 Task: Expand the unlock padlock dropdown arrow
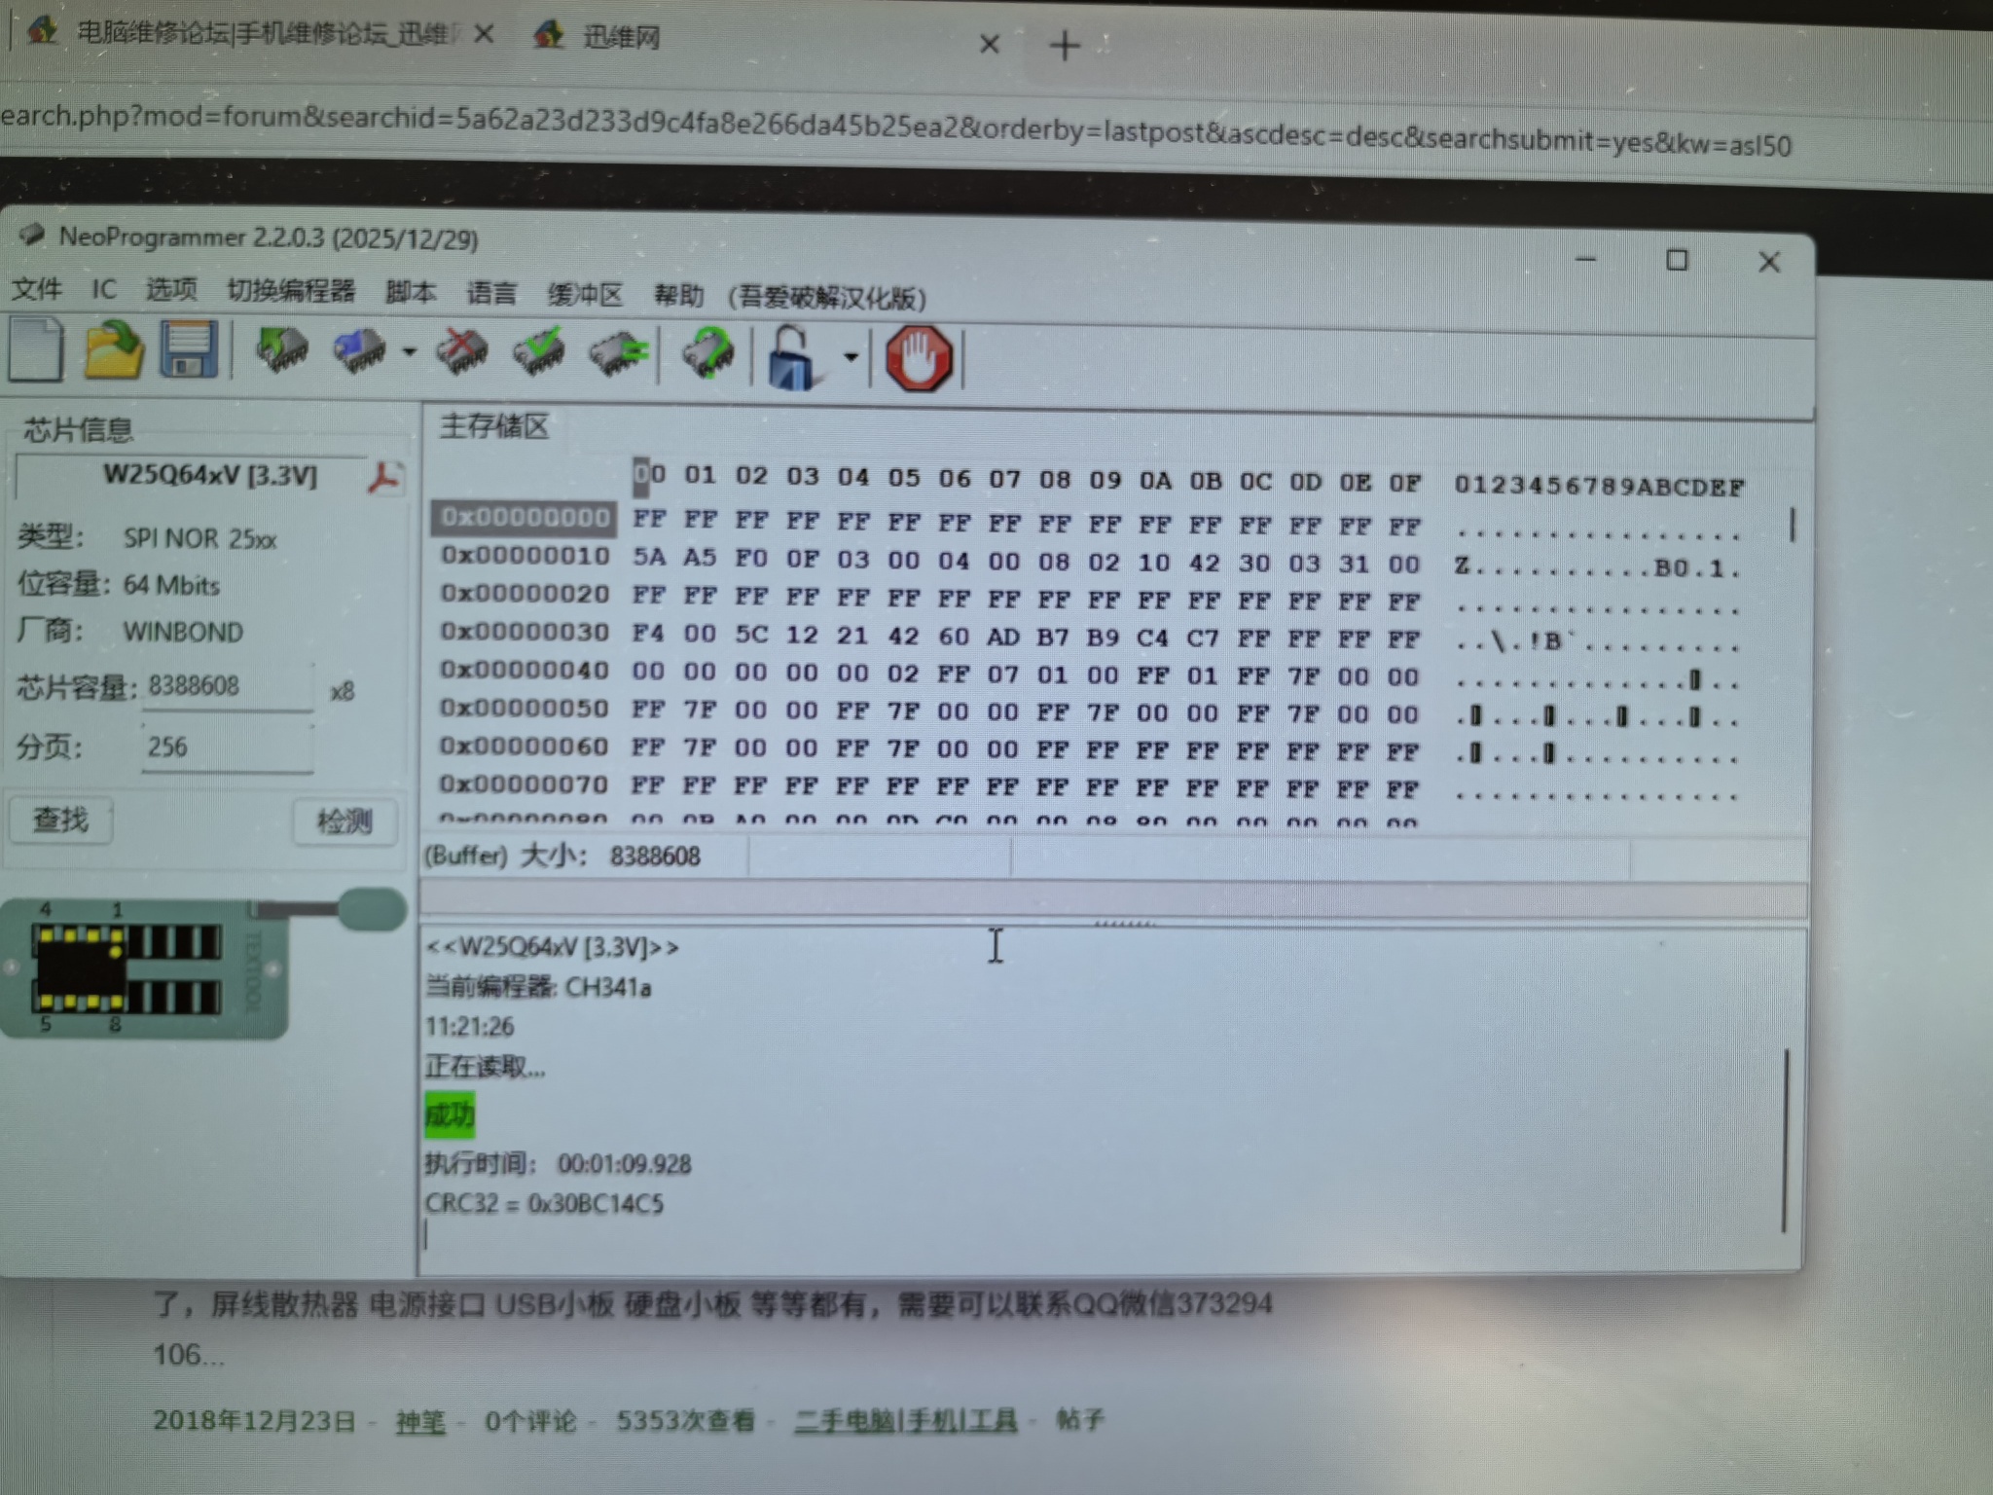point(851,357)
